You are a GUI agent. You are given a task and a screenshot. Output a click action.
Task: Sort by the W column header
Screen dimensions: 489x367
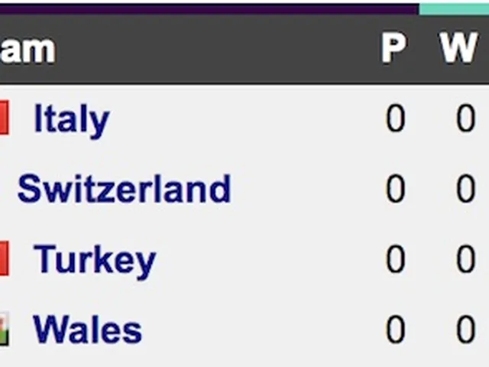pos(458,50)
